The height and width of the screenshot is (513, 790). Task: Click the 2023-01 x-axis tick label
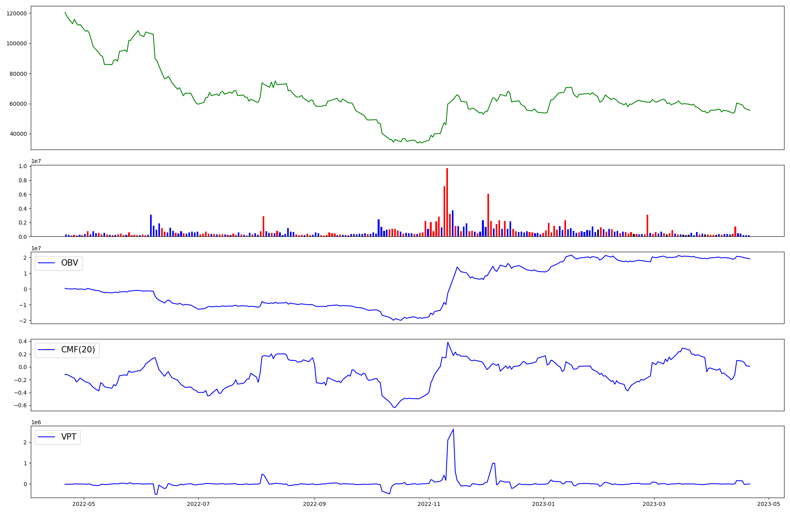[x=544, y=504]
